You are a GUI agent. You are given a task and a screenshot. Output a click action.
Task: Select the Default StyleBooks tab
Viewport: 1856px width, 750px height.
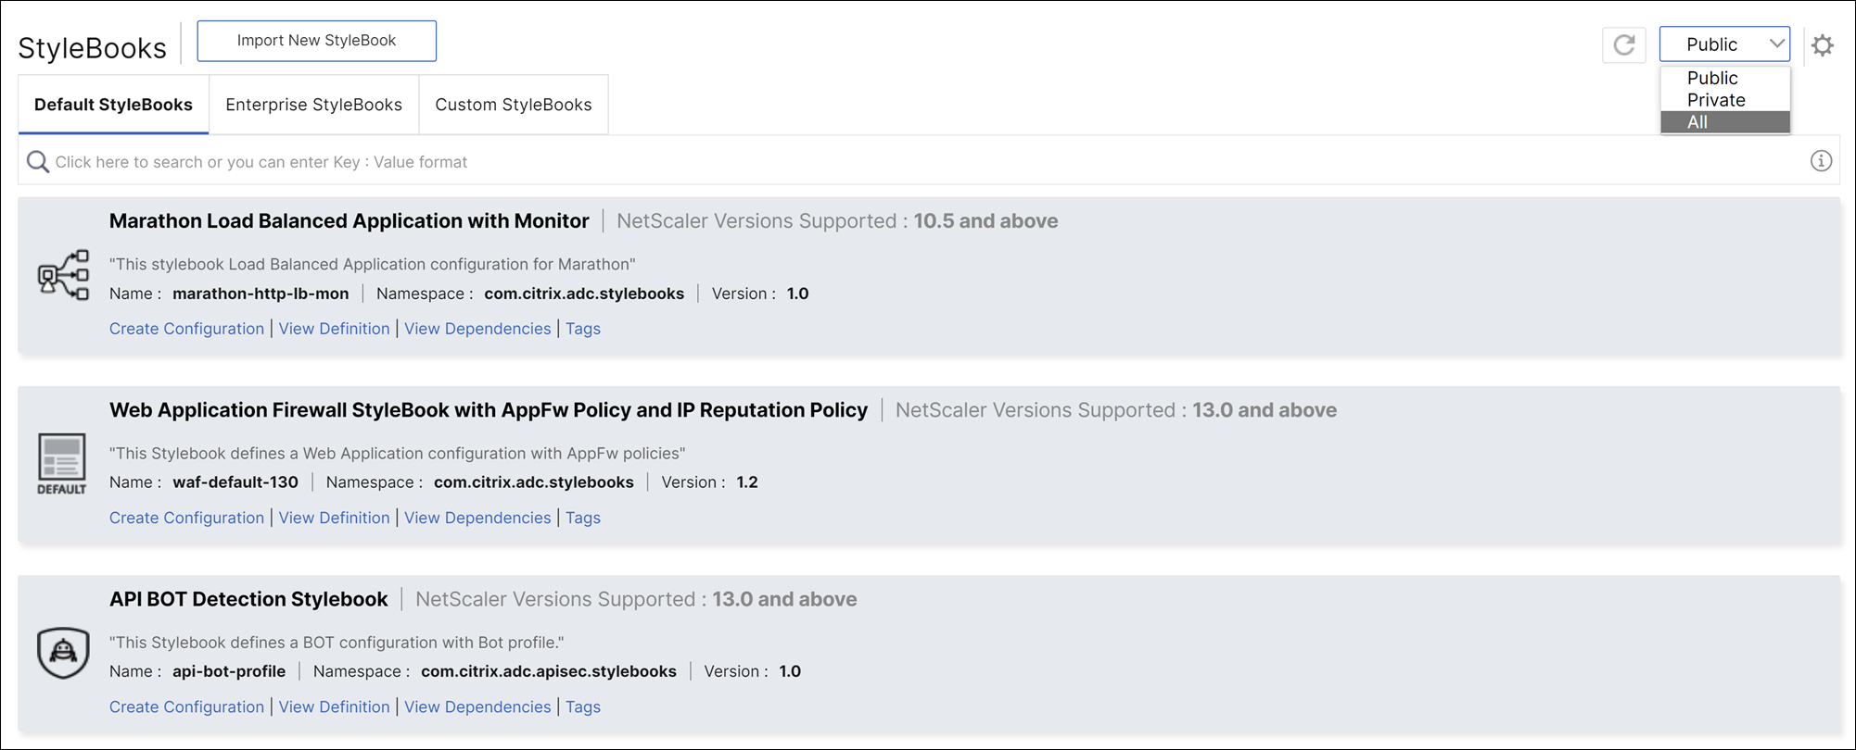tap(113, 105)
